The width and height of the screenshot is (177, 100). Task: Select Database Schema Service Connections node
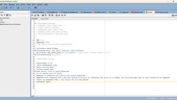pyautogui.click(x=10, y=24)
